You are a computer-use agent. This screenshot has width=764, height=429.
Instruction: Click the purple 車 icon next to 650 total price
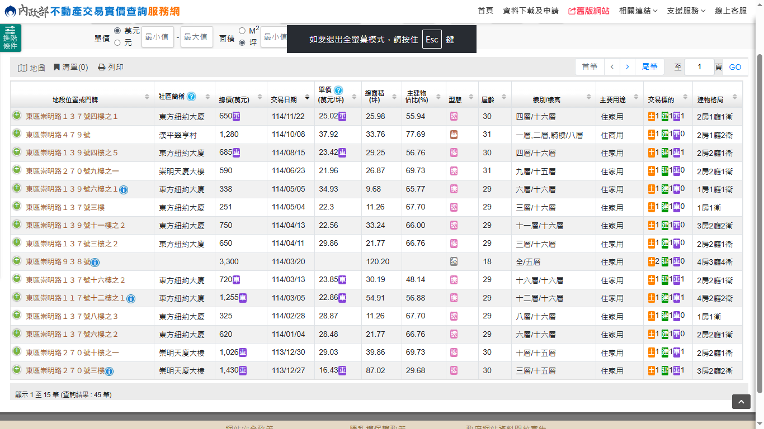pos(237,116)
